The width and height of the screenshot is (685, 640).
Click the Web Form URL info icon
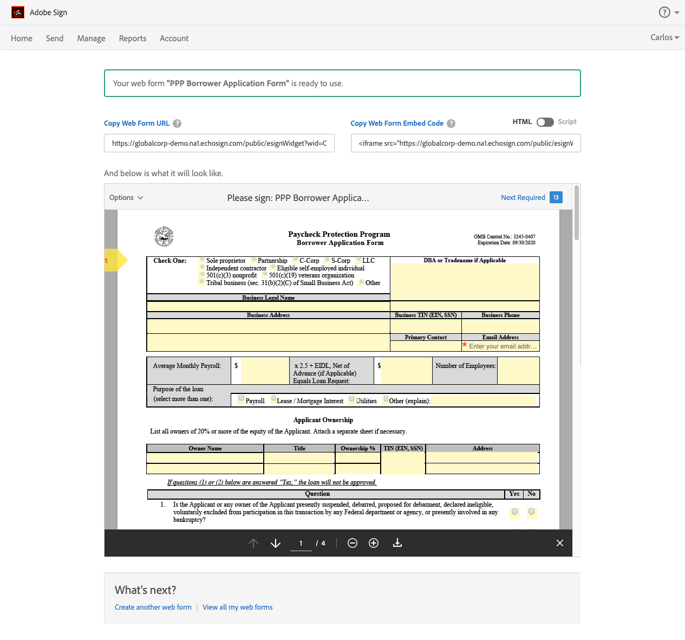click(x=177, y=124)
